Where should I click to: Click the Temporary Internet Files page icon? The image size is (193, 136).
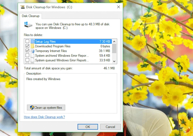pos(32,51)
